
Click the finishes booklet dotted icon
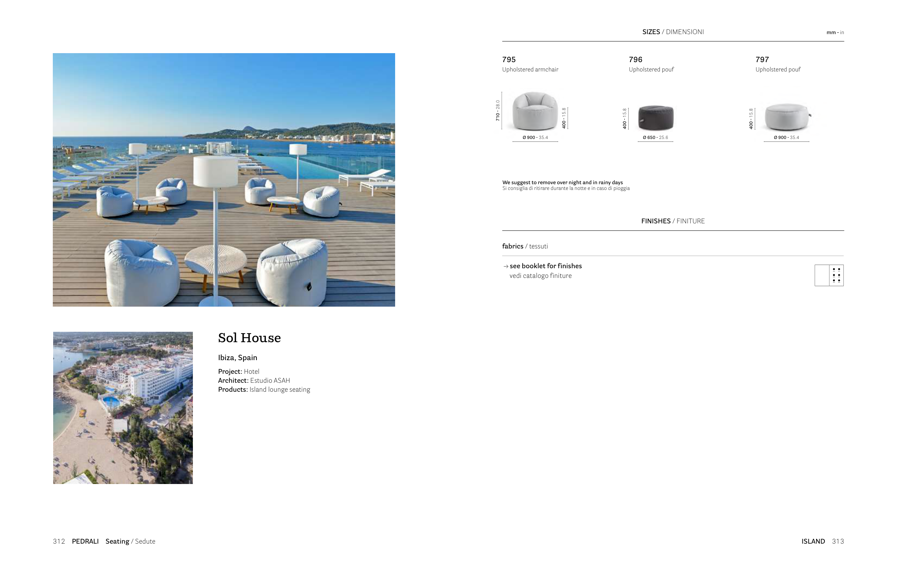829,275
